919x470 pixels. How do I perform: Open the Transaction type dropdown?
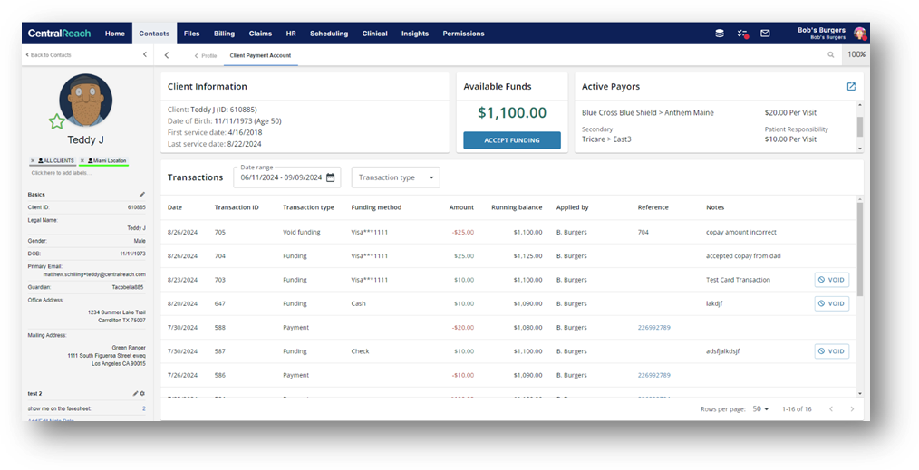(396, 177)
